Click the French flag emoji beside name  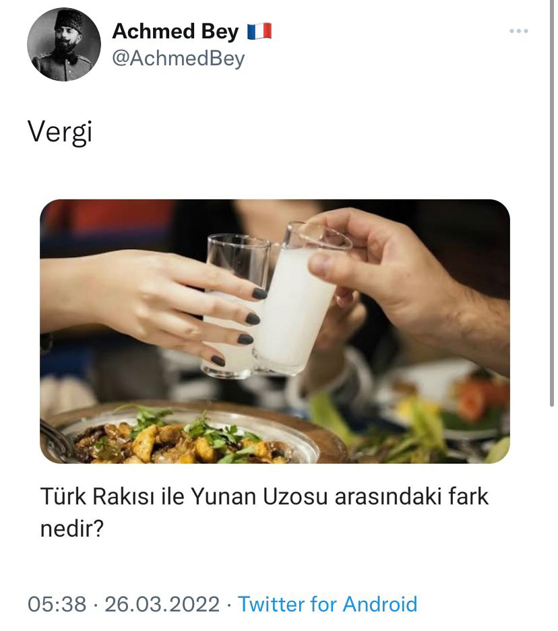click(259, 32)
